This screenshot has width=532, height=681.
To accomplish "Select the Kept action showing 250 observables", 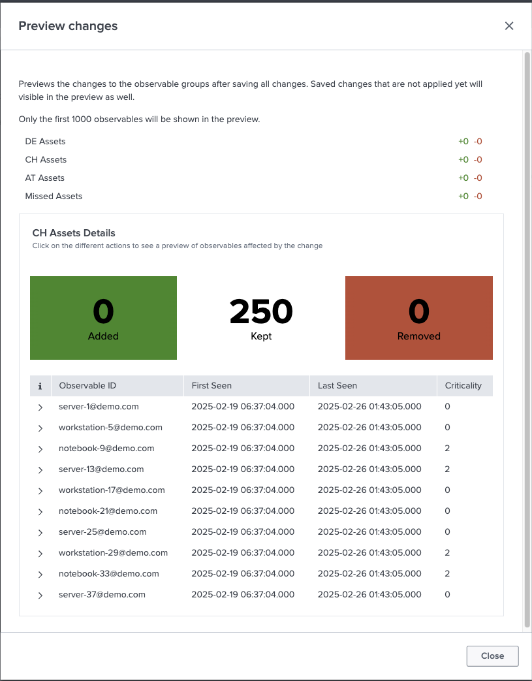I will click(260, 318).
